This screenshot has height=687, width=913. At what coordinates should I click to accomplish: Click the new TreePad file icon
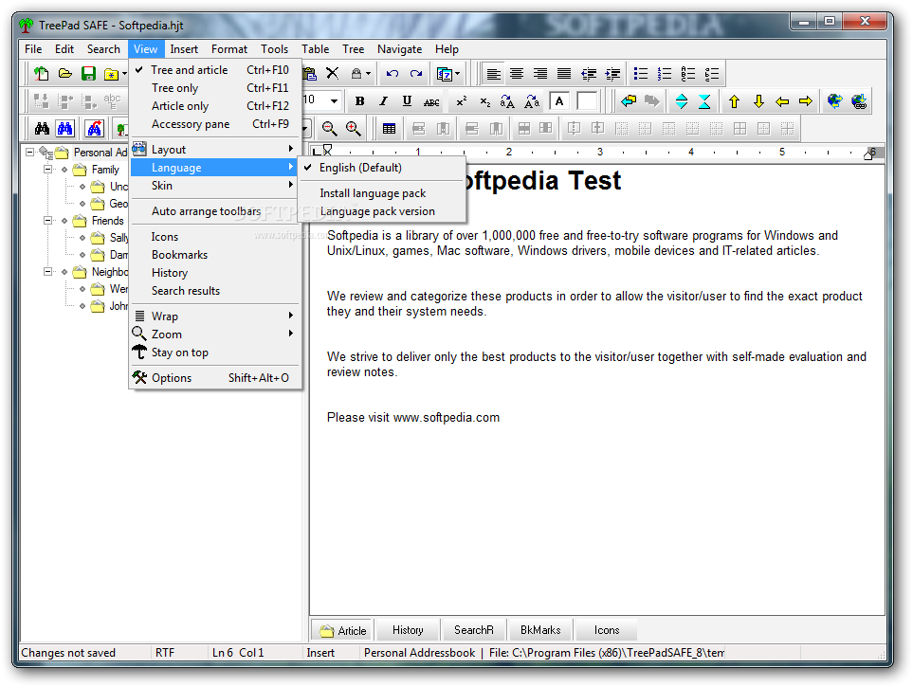pos(42,73)
